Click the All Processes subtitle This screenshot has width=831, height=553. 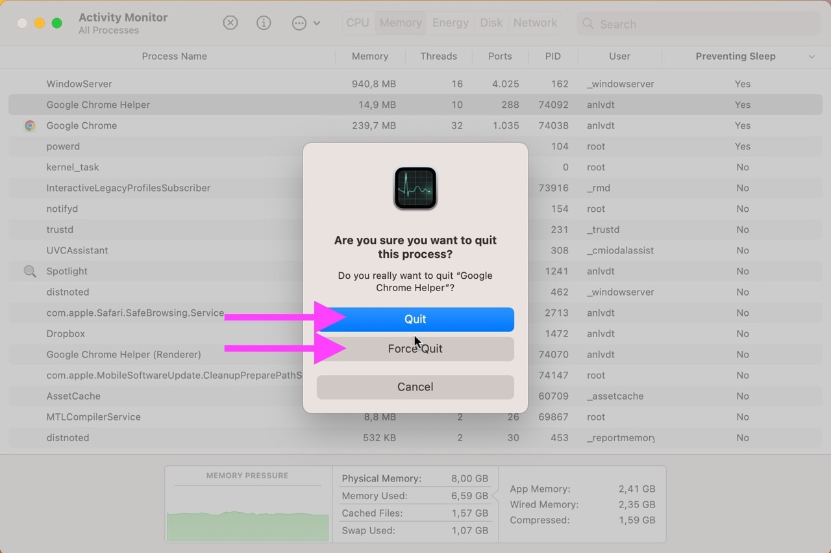coord(108,31)
